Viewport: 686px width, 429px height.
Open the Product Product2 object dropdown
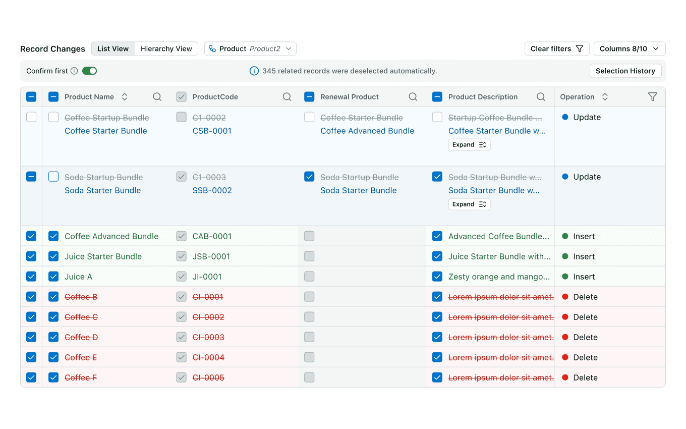pyautogui.click(x=250, y=48)
